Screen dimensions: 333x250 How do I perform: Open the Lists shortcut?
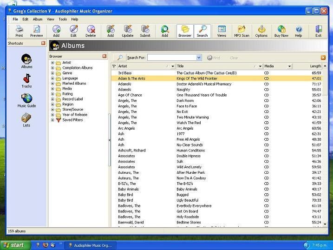click(x=26, y=120)
